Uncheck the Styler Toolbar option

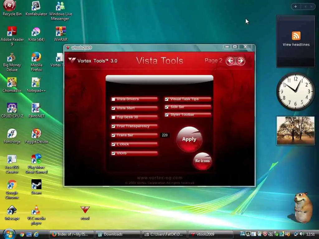coord(167,115)
